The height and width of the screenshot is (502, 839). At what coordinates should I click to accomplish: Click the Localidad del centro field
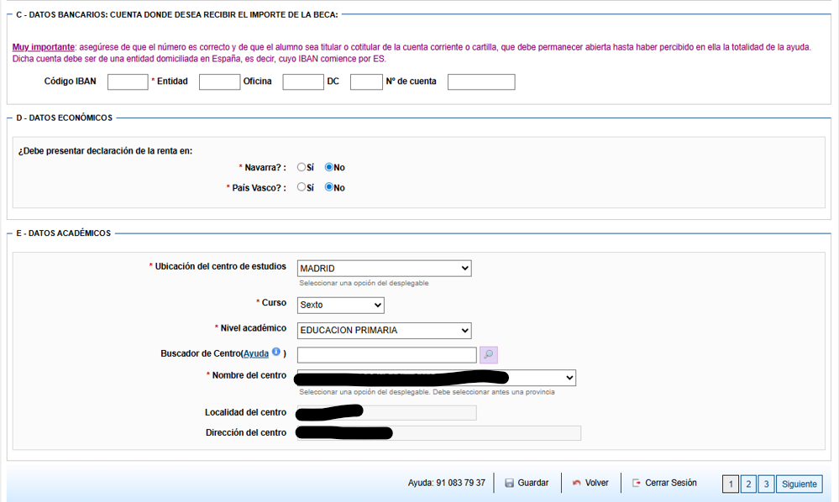pyautogui.click(x=387, y=413)
